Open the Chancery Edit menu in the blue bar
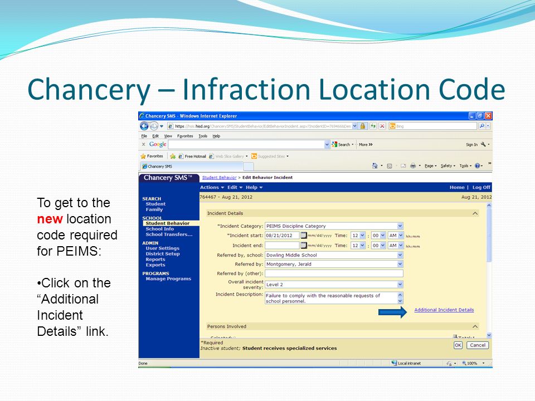Image resolution: width=535 pixels, height=401 pixels. tap(235, 187)
